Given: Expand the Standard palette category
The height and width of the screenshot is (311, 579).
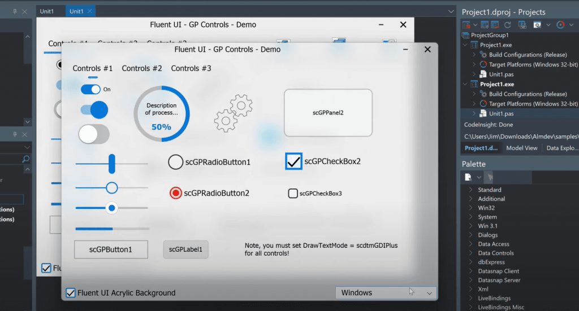Looking at the screenshot, I should [x=470, y=190].
